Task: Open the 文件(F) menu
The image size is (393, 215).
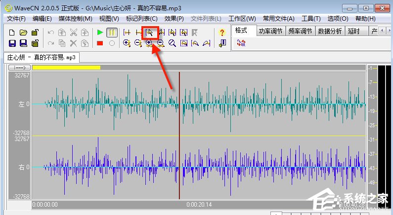Action: point(16,19)
